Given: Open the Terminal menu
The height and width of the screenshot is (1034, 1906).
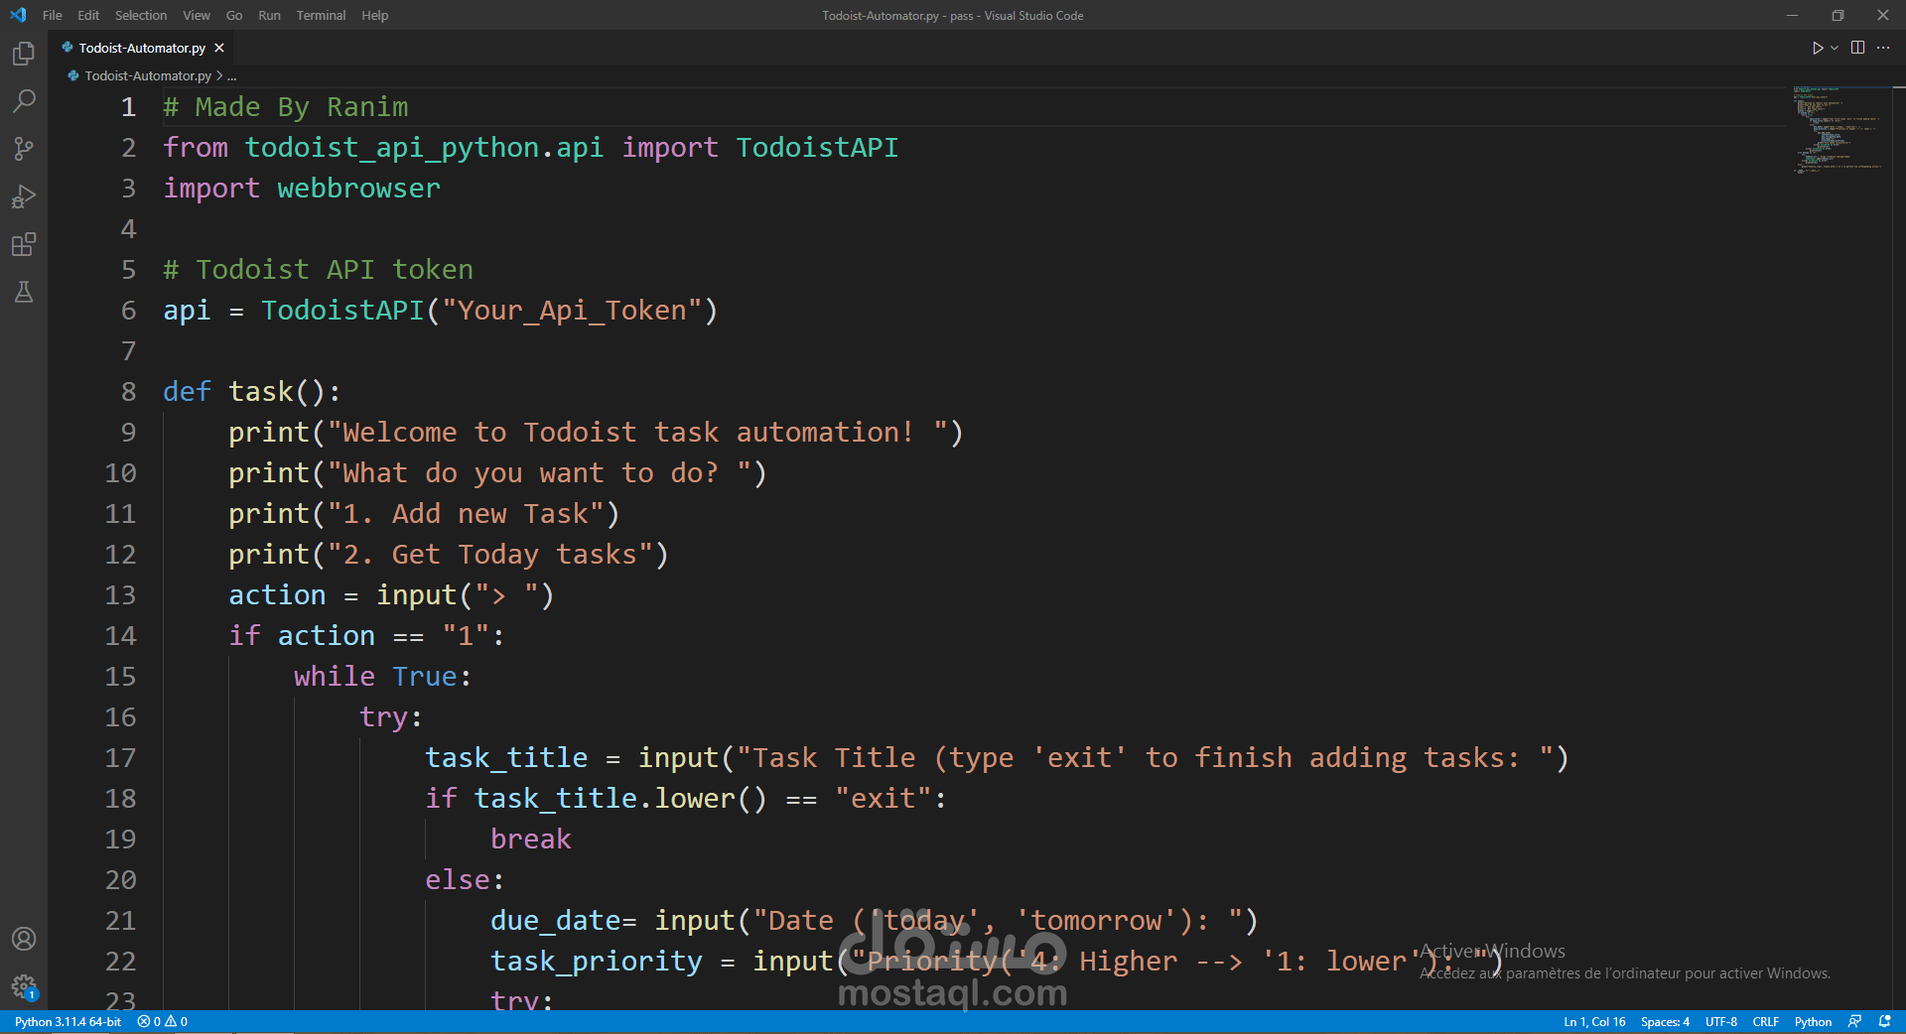Looking at the screenshot, I should point(321,15).
